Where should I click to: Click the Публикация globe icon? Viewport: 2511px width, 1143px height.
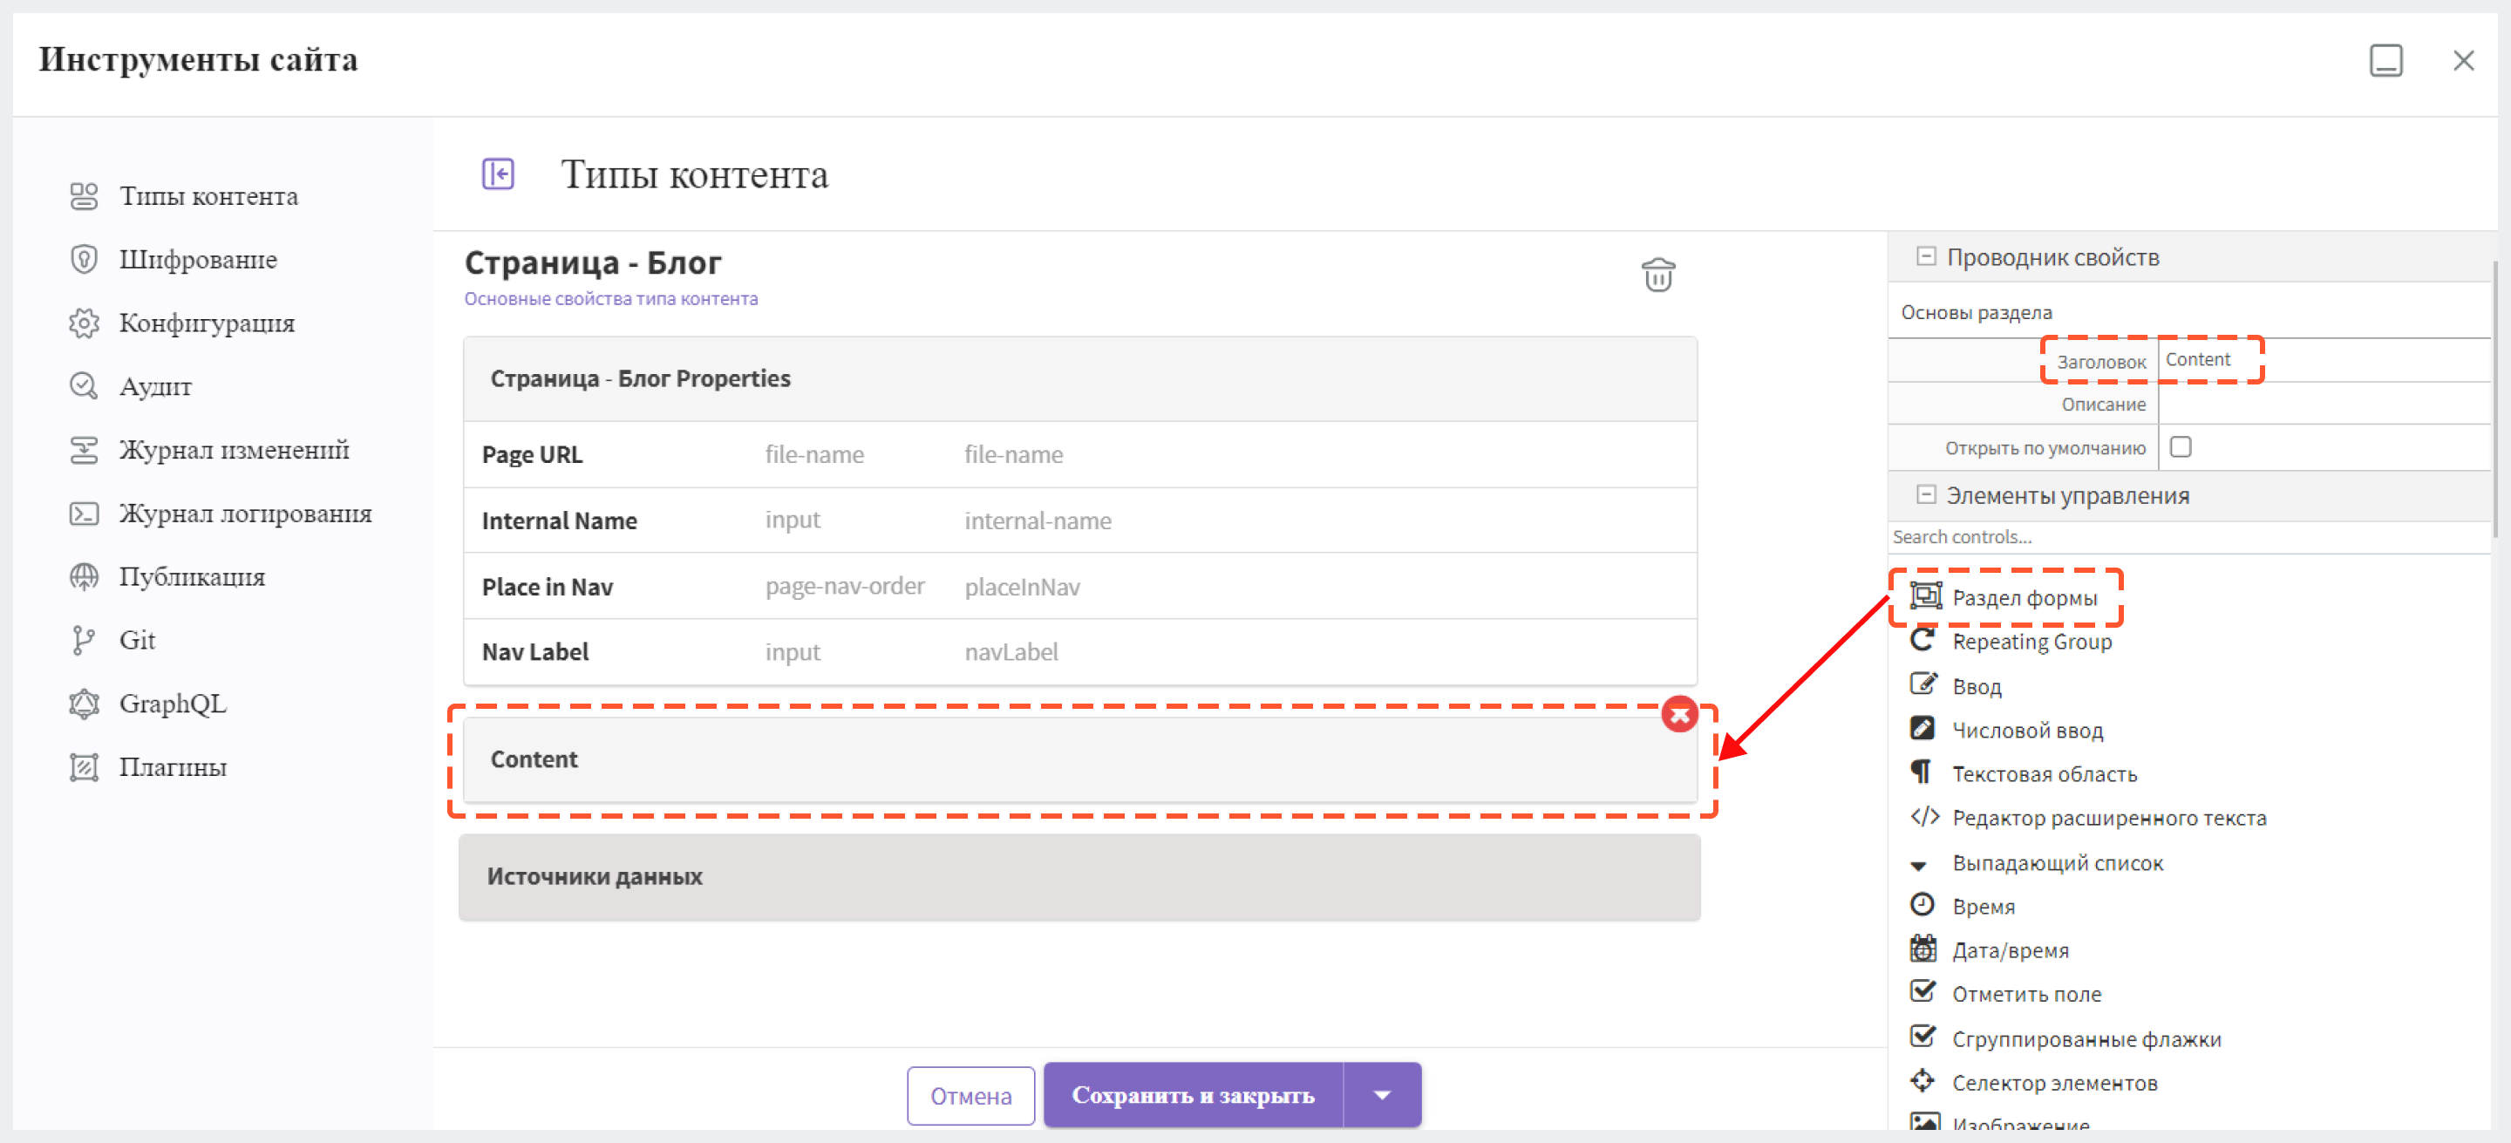pos(84,577)
